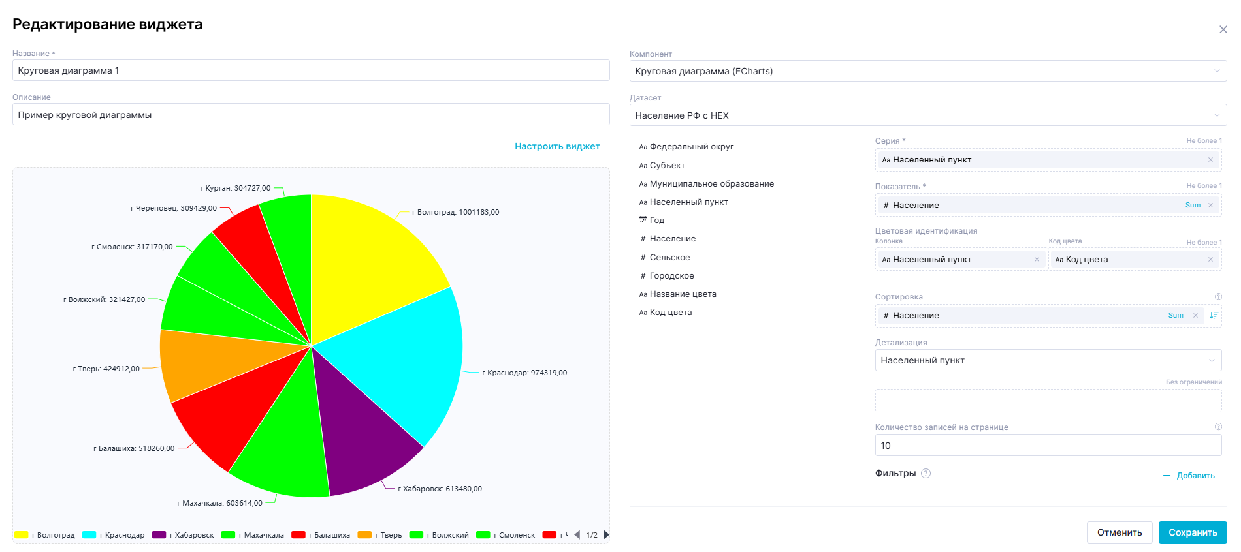This screenshot has height=552, width=1241.
Task: Toggle sort direction icon in Сортировка
Action: [x=1214, y=316]
